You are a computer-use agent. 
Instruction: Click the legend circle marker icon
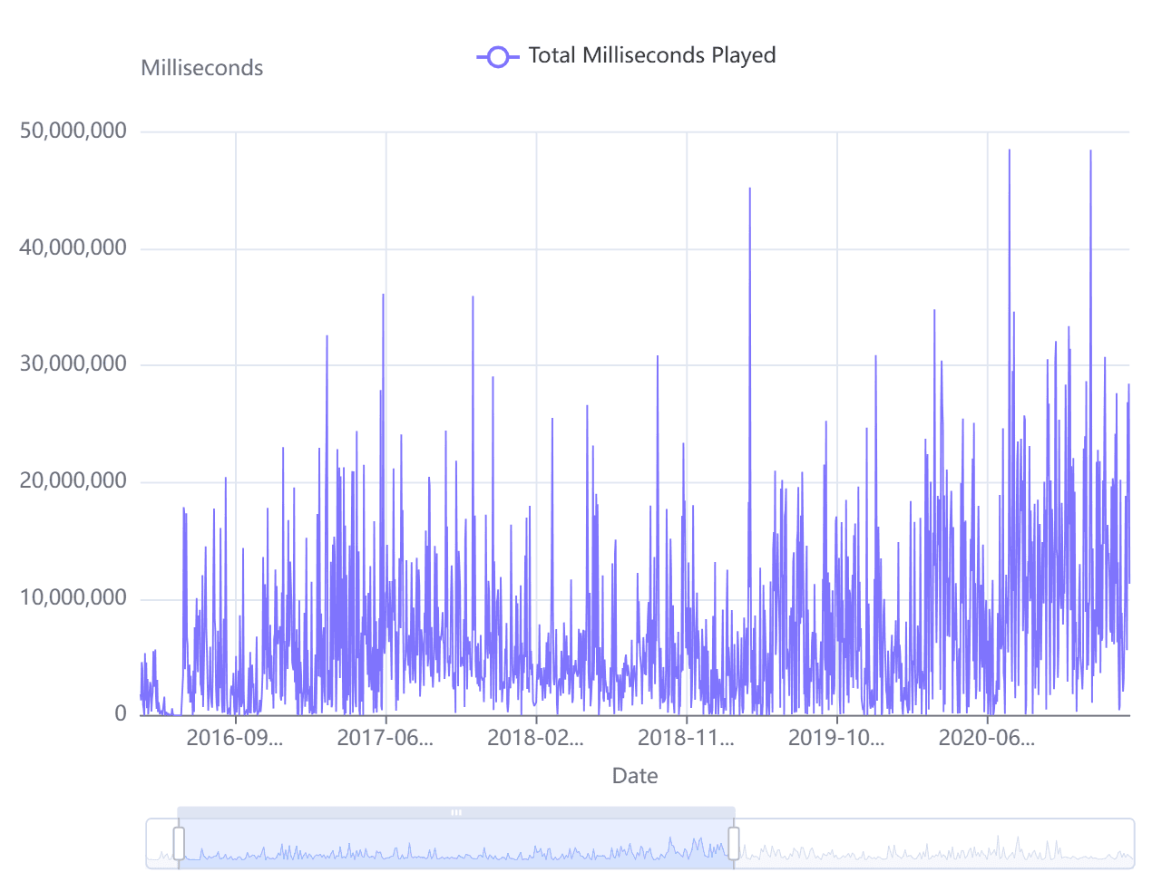(497, 56)
